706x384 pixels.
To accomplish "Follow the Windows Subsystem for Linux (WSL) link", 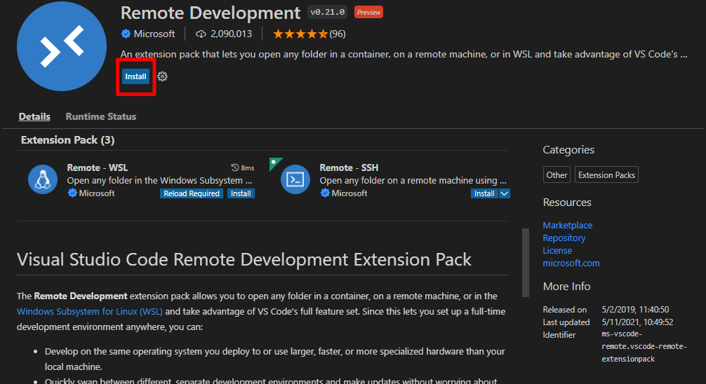I will (x=90, y=311).
